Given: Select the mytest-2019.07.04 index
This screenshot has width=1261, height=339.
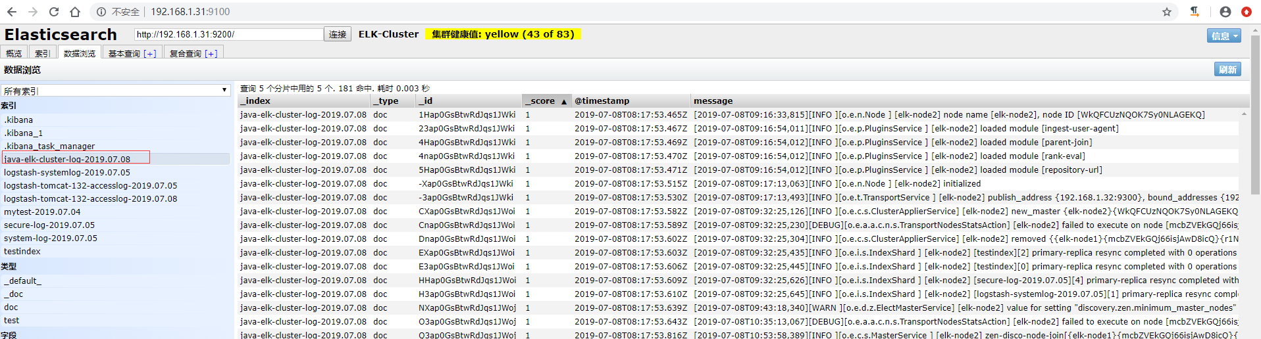Looking at the screenshot, I should [116, 212].
